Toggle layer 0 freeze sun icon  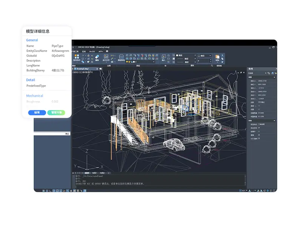[x=129, y=62]
